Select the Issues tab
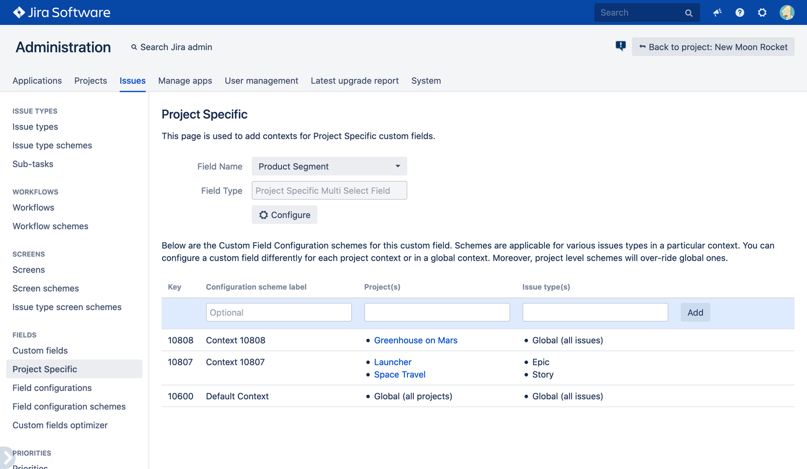Image resolution: width=807 pixels, height=469 pixels. pyautogui.click(x=132, y=81)
